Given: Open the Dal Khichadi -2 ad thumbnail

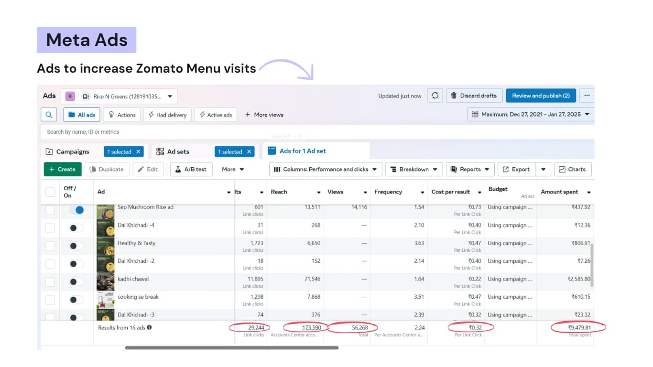Looking at the screenshot, I should 105,264.
